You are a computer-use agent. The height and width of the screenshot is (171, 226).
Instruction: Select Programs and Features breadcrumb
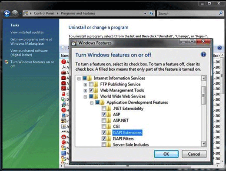pyautogui.click(x=78, y=13)
